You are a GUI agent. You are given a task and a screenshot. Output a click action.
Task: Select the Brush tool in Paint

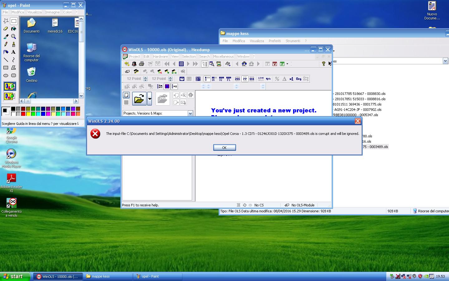pos(13,44)
